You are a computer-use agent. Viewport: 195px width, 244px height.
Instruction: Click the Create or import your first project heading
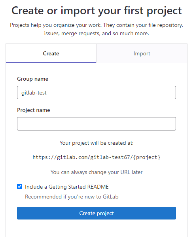coord(97,11)
